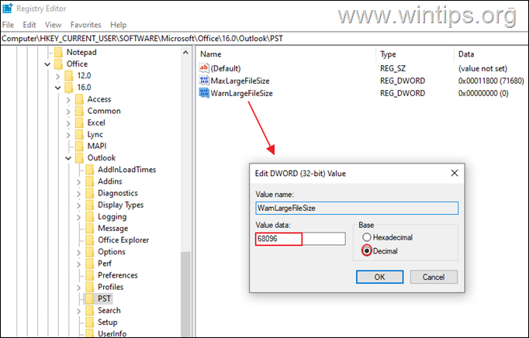
Task: Click the (Default) string value icon
Action: pyautogui.click(x=204, y=67)
